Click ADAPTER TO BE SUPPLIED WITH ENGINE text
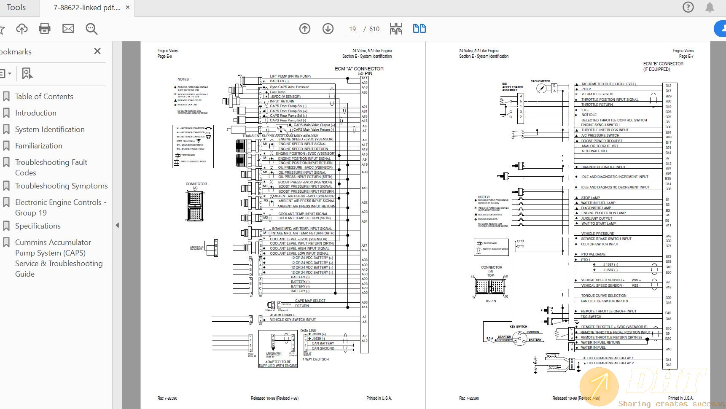Viewport: 726px width, 409px height. 278,364
